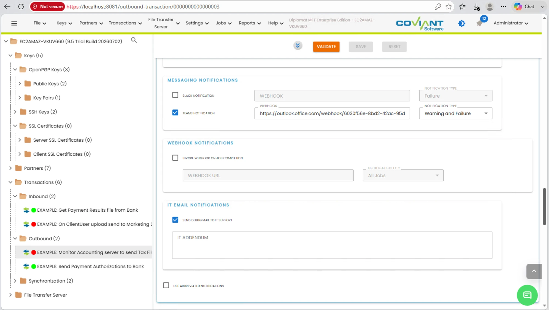This screenshot has width=549, height=310.
Task: Click the scroll-to-top arrow button
Action: [x=534, y=271]
